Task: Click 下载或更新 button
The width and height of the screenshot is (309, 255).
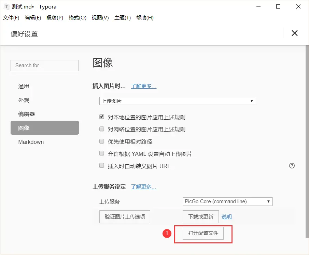Action: click(x=201, y=217)
